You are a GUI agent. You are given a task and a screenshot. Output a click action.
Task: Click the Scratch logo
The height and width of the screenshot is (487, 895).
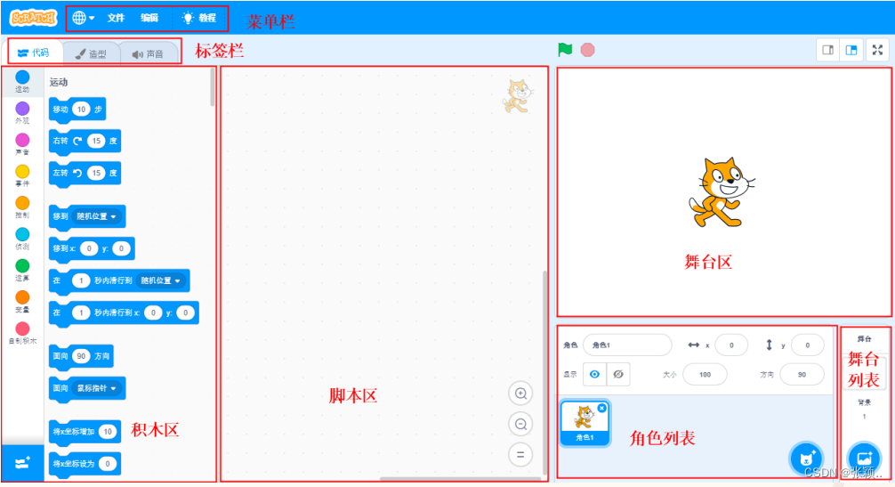click(x=33, y=19)
